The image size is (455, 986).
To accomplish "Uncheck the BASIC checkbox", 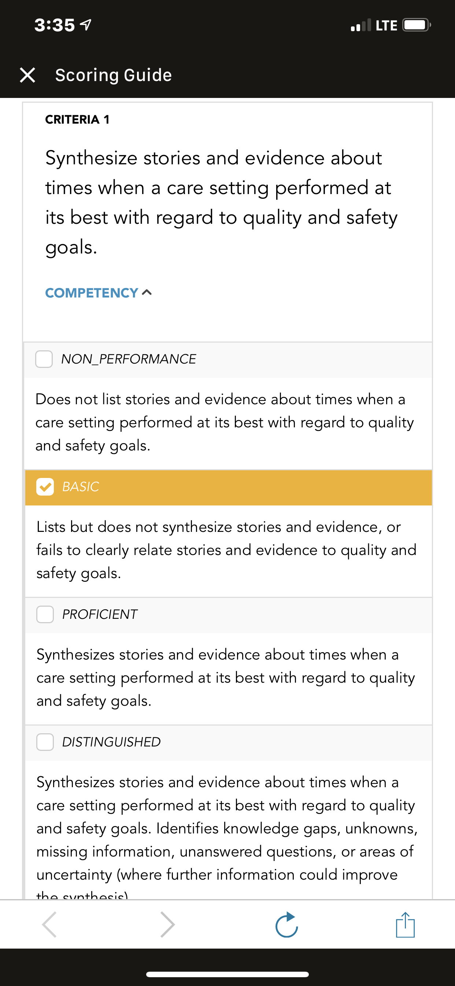I will click(x=45, y=487).
